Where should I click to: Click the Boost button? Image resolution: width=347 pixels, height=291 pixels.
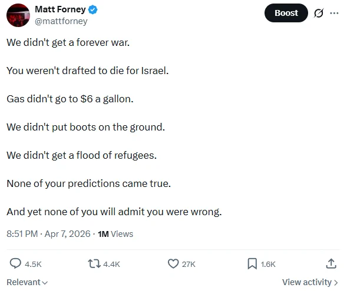coord(286,13)
